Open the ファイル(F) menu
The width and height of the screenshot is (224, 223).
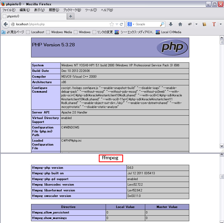(x=9, y=10)
